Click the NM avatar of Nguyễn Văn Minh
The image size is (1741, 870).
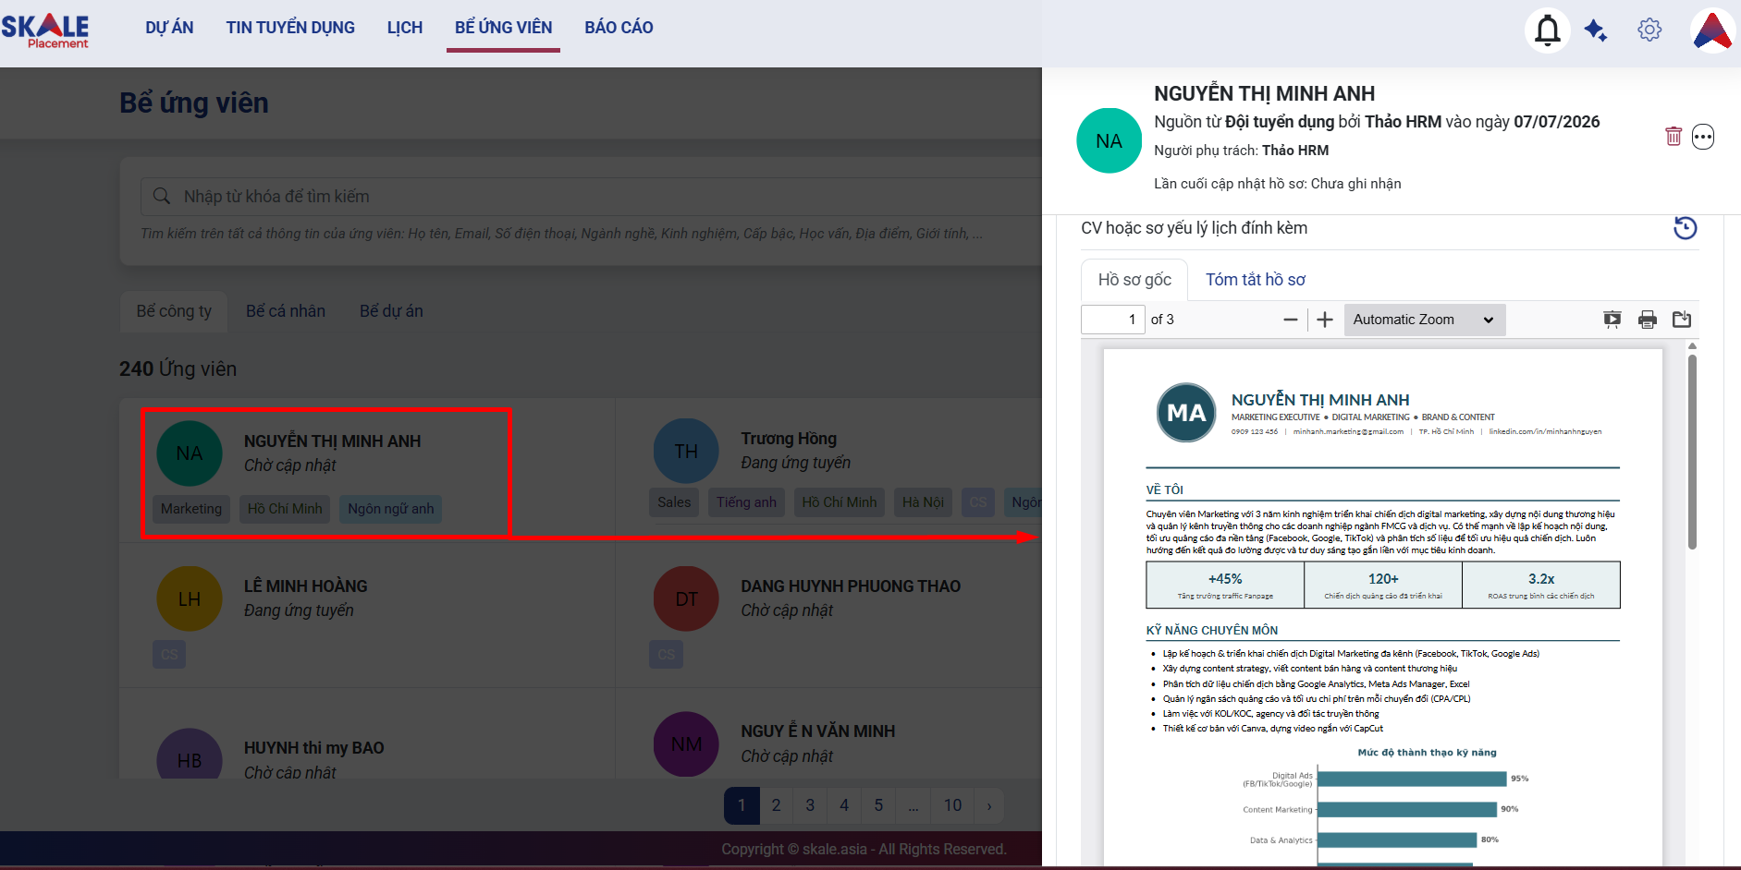pos(686,743)
